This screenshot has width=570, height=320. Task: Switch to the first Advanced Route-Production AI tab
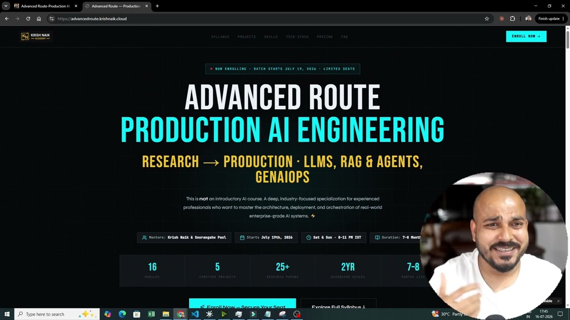tap(45, 6)
